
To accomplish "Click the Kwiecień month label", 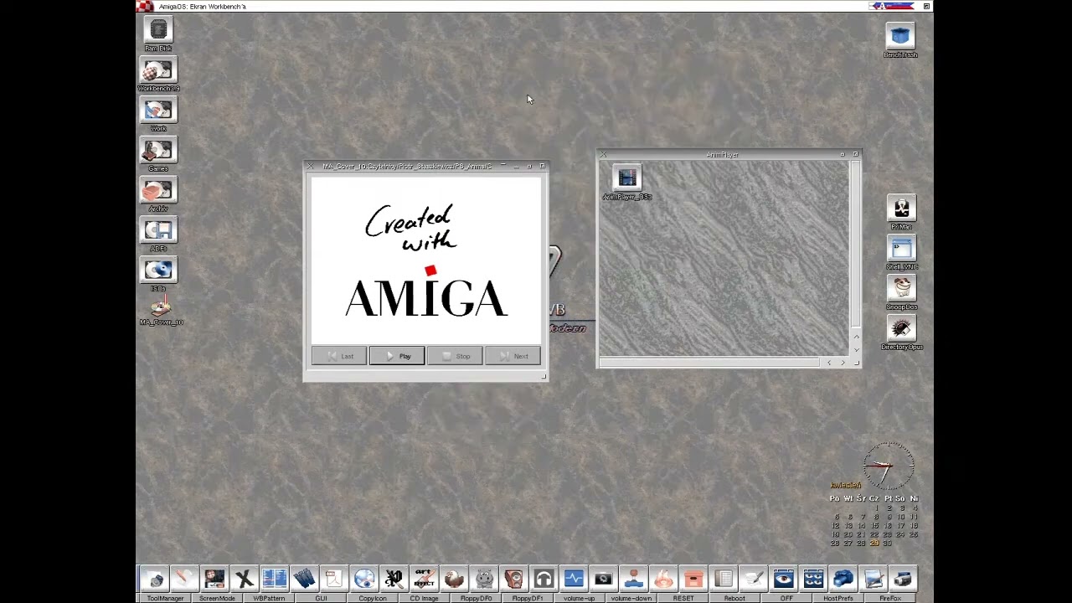I will pos(846,485).
